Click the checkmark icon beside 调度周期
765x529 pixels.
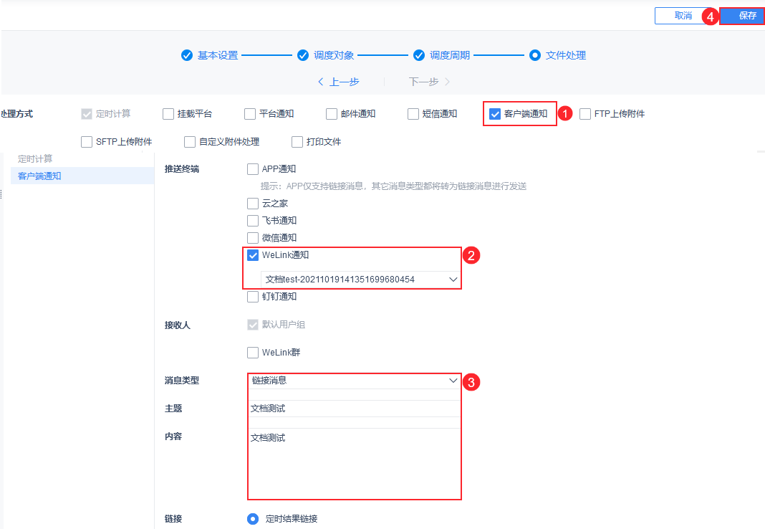(419, 55)
